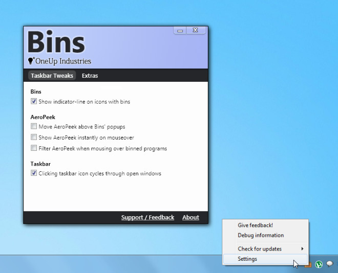The width and height of the screenshot is (338, 273).
Task: Enable Show AeroPeek instantly on mouseover
Action: pyautogui.click(x=34, y=137)
